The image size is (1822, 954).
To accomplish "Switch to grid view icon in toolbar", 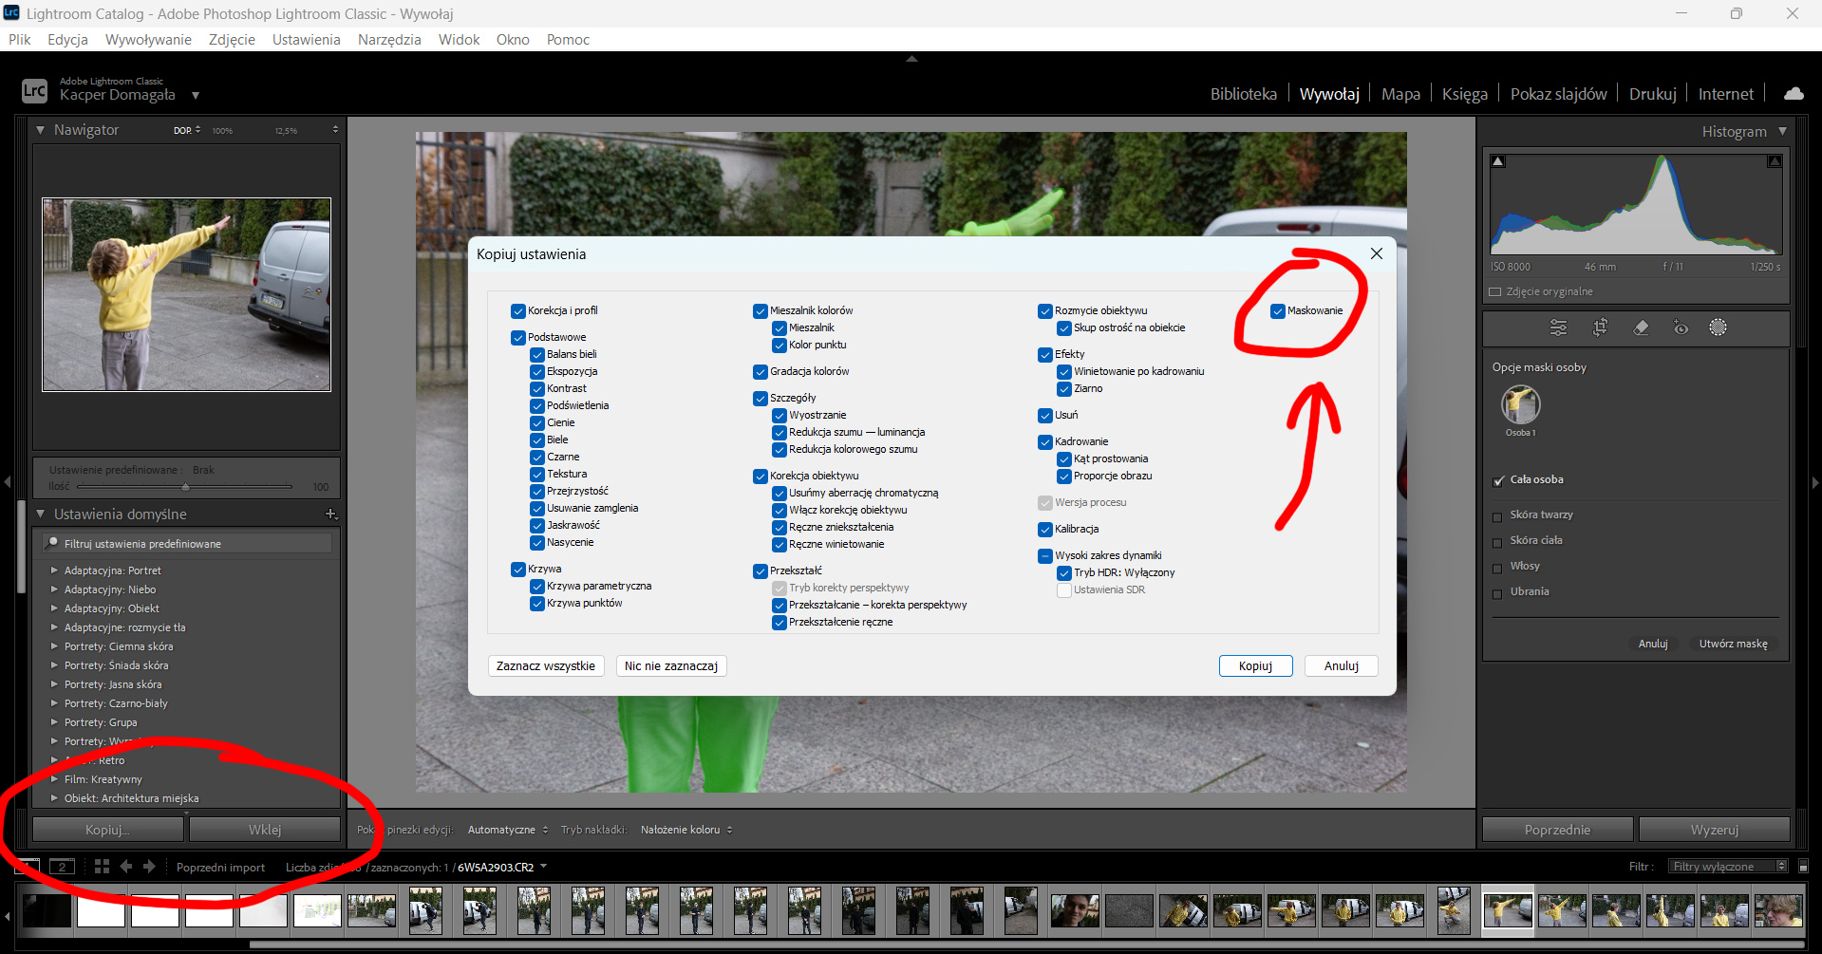I will tap(102, 866).
